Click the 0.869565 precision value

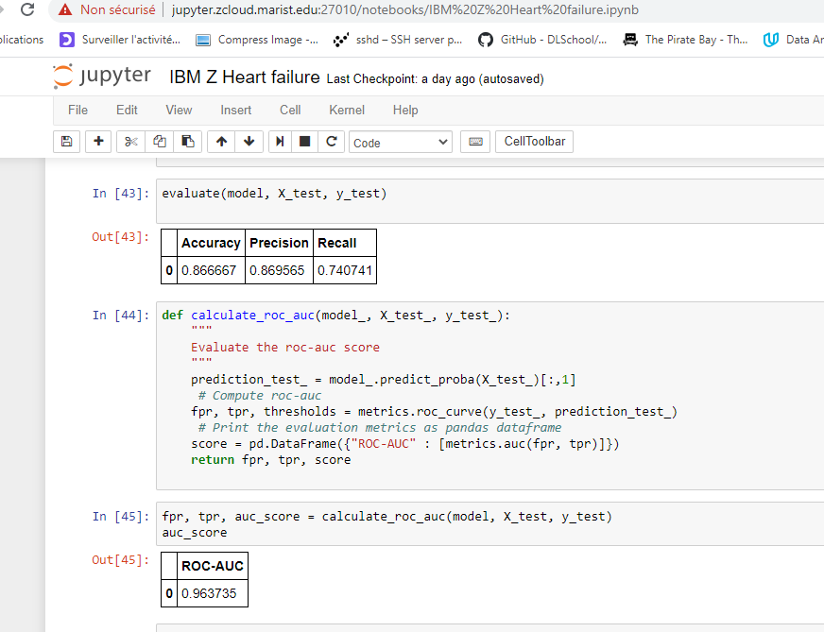tap(277, 270)
